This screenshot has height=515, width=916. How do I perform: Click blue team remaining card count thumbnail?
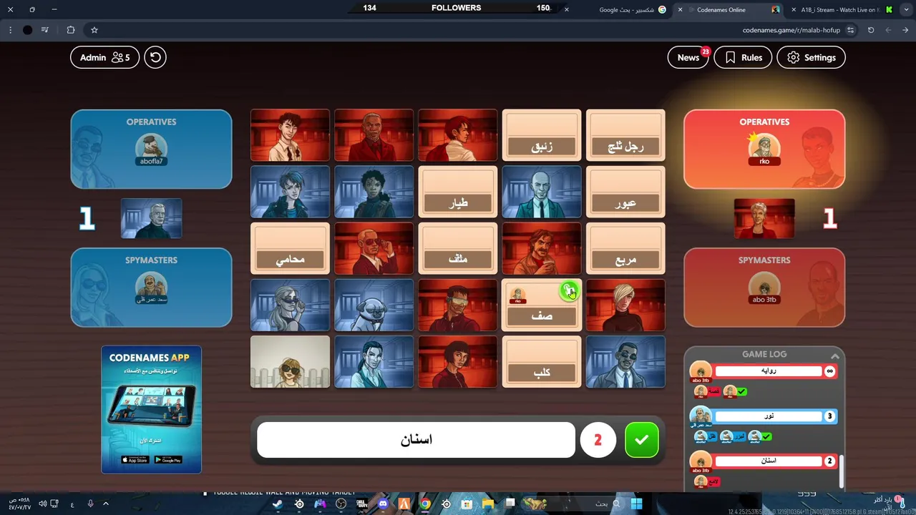[151, 218]
